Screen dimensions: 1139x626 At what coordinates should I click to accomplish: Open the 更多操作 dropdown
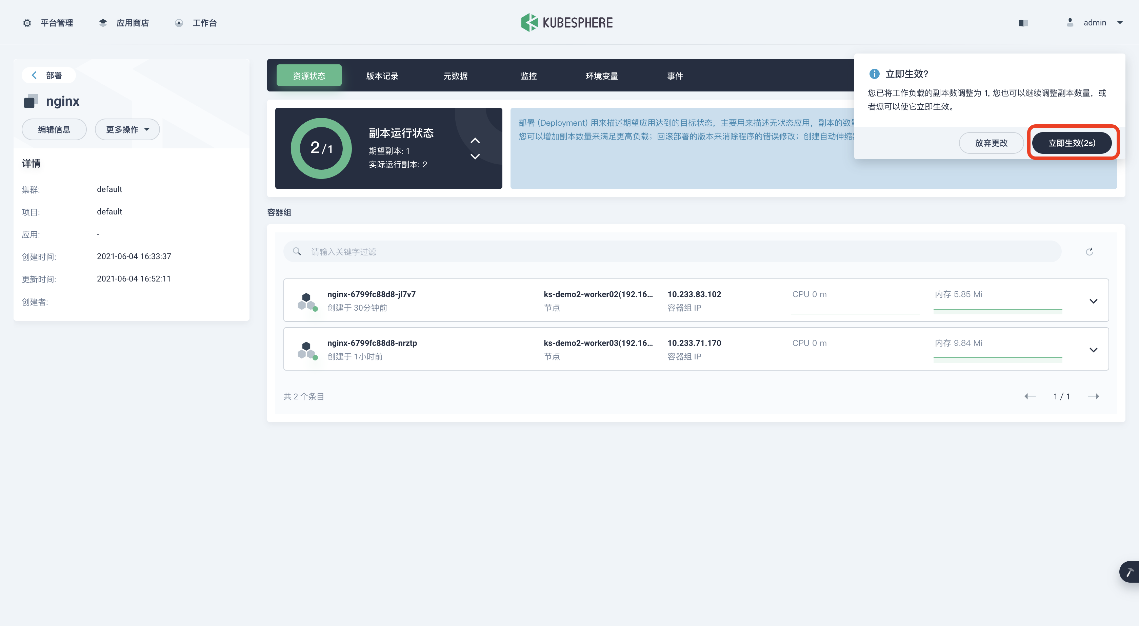[127, 129]
